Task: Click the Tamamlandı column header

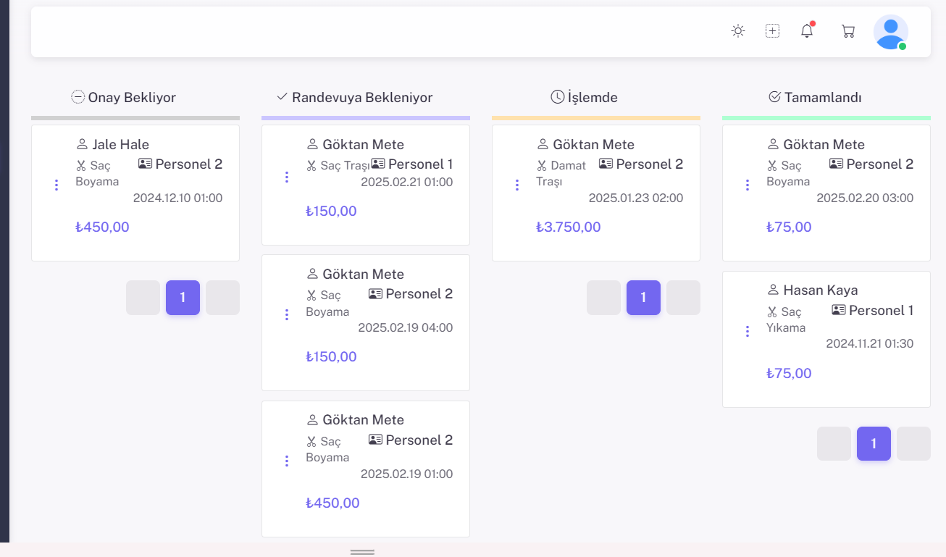Action: click(822, 97)
